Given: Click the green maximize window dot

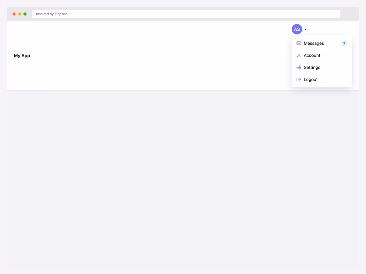Looking at the screenshot, I should click(x=25, y=14).
